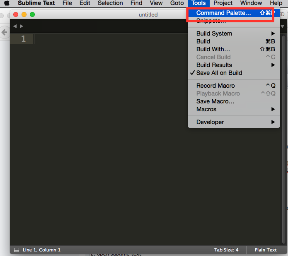
Task: Click the right tab navigation arrow
Action: (22, 26)
